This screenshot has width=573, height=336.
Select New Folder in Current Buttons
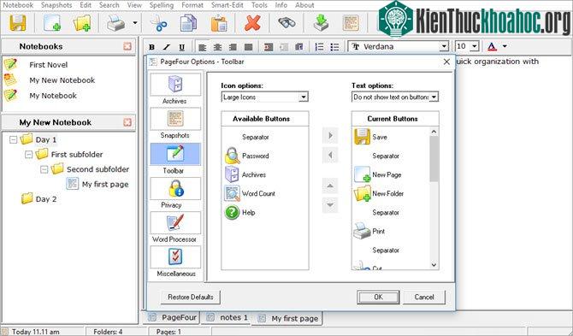pos(387,194)
